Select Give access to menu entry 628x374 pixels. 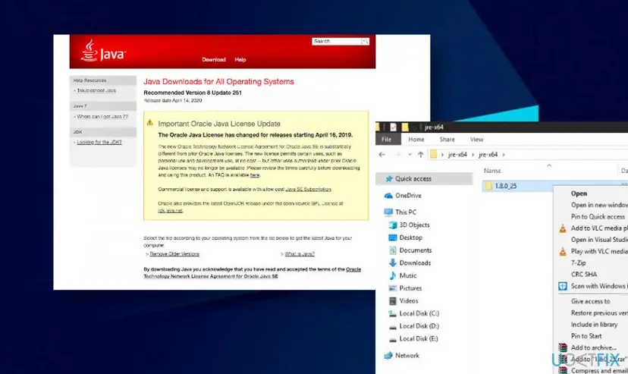point(590,301)
